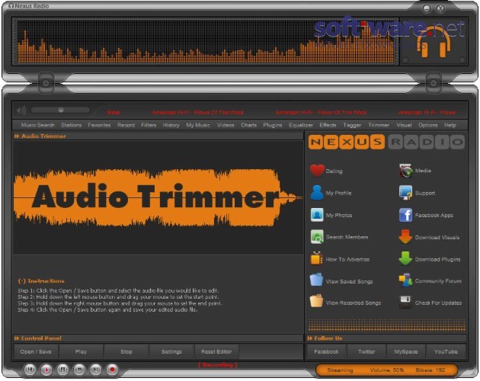The image size is (480, 381).
Task: Open the History menu
Action: point(171,125)
